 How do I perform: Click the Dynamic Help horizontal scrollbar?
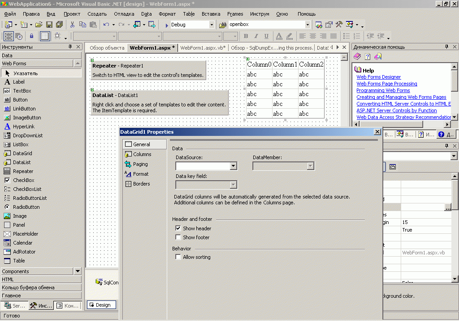point(402,124)
